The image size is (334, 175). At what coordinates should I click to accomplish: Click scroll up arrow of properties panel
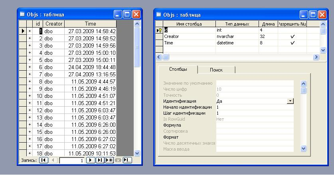(303, 84)
